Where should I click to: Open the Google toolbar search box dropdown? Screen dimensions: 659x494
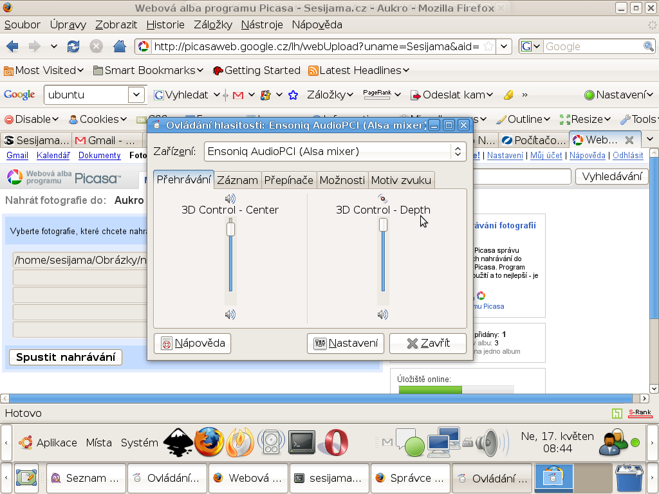point(136,95)
